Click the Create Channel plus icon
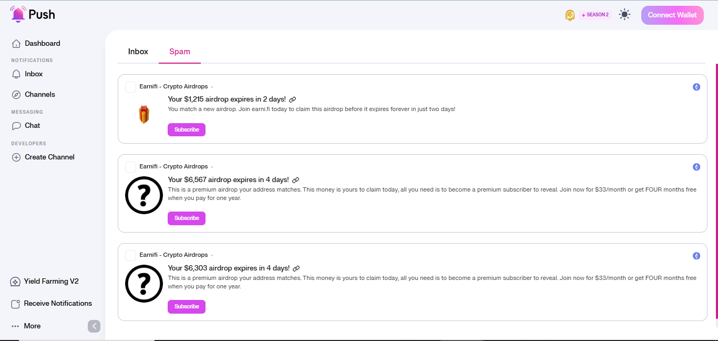The height and width of the screenshot is (341, 718). click(16, 157)
